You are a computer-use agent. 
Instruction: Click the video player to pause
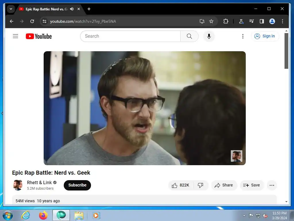(x=145, y=108)
